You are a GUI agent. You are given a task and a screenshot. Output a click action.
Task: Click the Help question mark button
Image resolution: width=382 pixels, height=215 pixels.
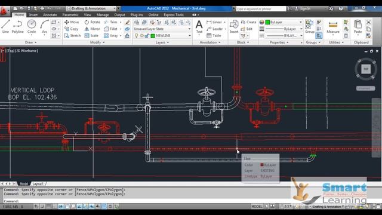341,8
